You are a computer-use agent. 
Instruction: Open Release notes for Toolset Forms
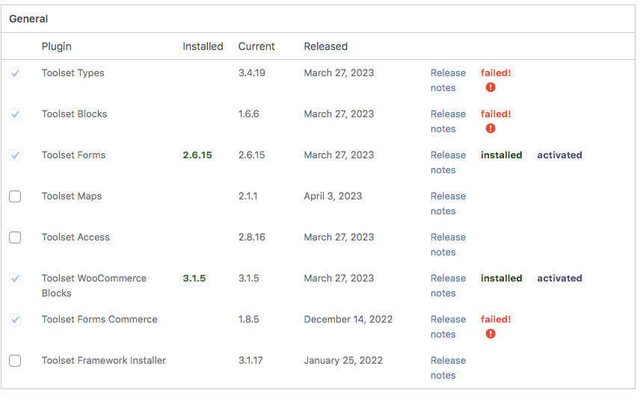coord(448,163)
